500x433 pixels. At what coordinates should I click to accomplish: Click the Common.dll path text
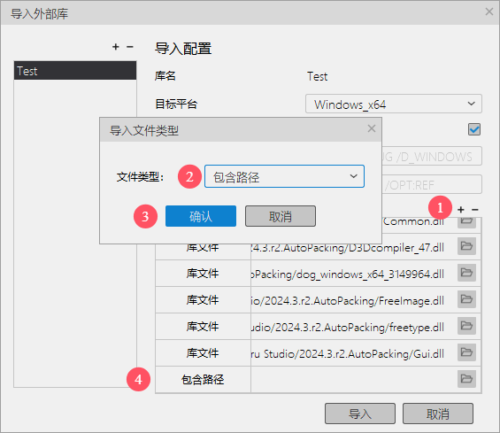413,221
